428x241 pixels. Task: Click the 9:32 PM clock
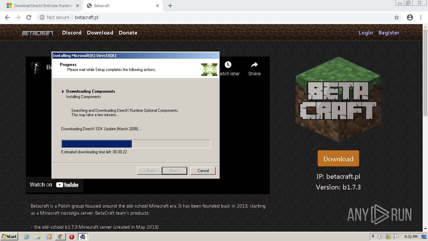pyautogui.click(x=411, y=237)
